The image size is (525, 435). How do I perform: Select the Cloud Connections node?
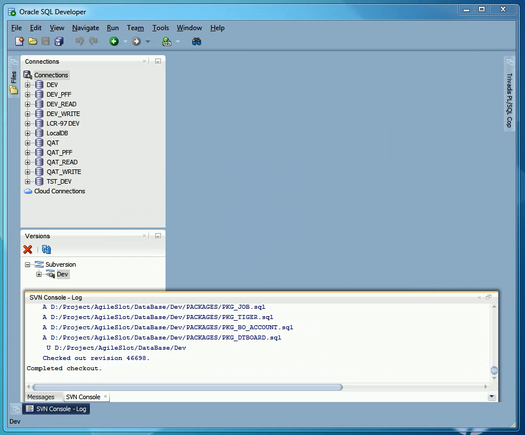60,191
